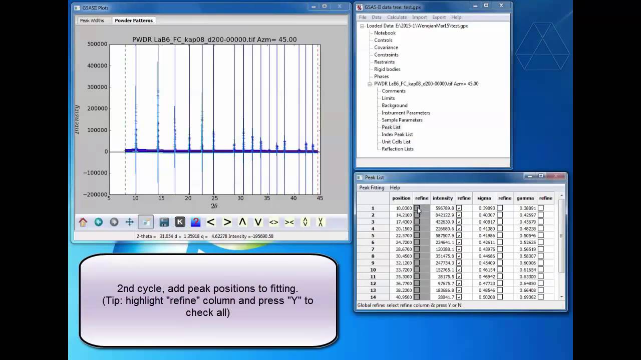Check position refine box for peak 1
The image size is (641, 360).
(x=417, y=208)
